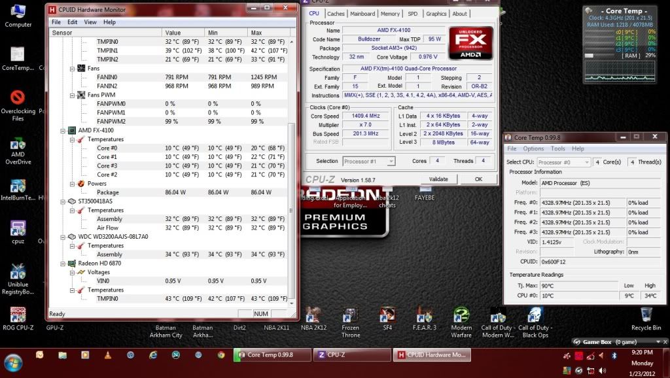The width and height of the screenshot is (670, 378).
Task: Activate CPUID Hardware Monitor taskbar button
Action: coord(432,355)
